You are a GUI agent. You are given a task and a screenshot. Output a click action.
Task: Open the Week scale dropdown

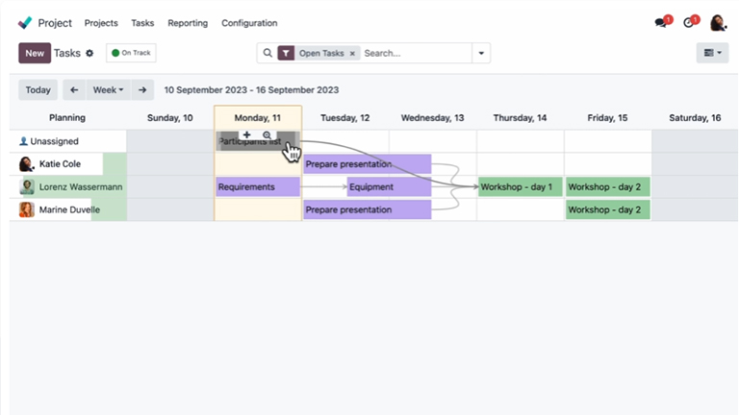[108, 90]
